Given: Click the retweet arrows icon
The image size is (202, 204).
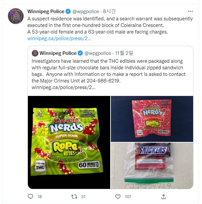Looking at the screenshot, I should [74, 196].
